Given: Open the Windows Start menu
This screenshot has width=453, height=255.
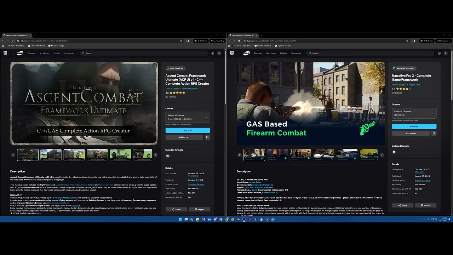Looking at the screenshot, I should pyautogui.click(x=180, y=219).
